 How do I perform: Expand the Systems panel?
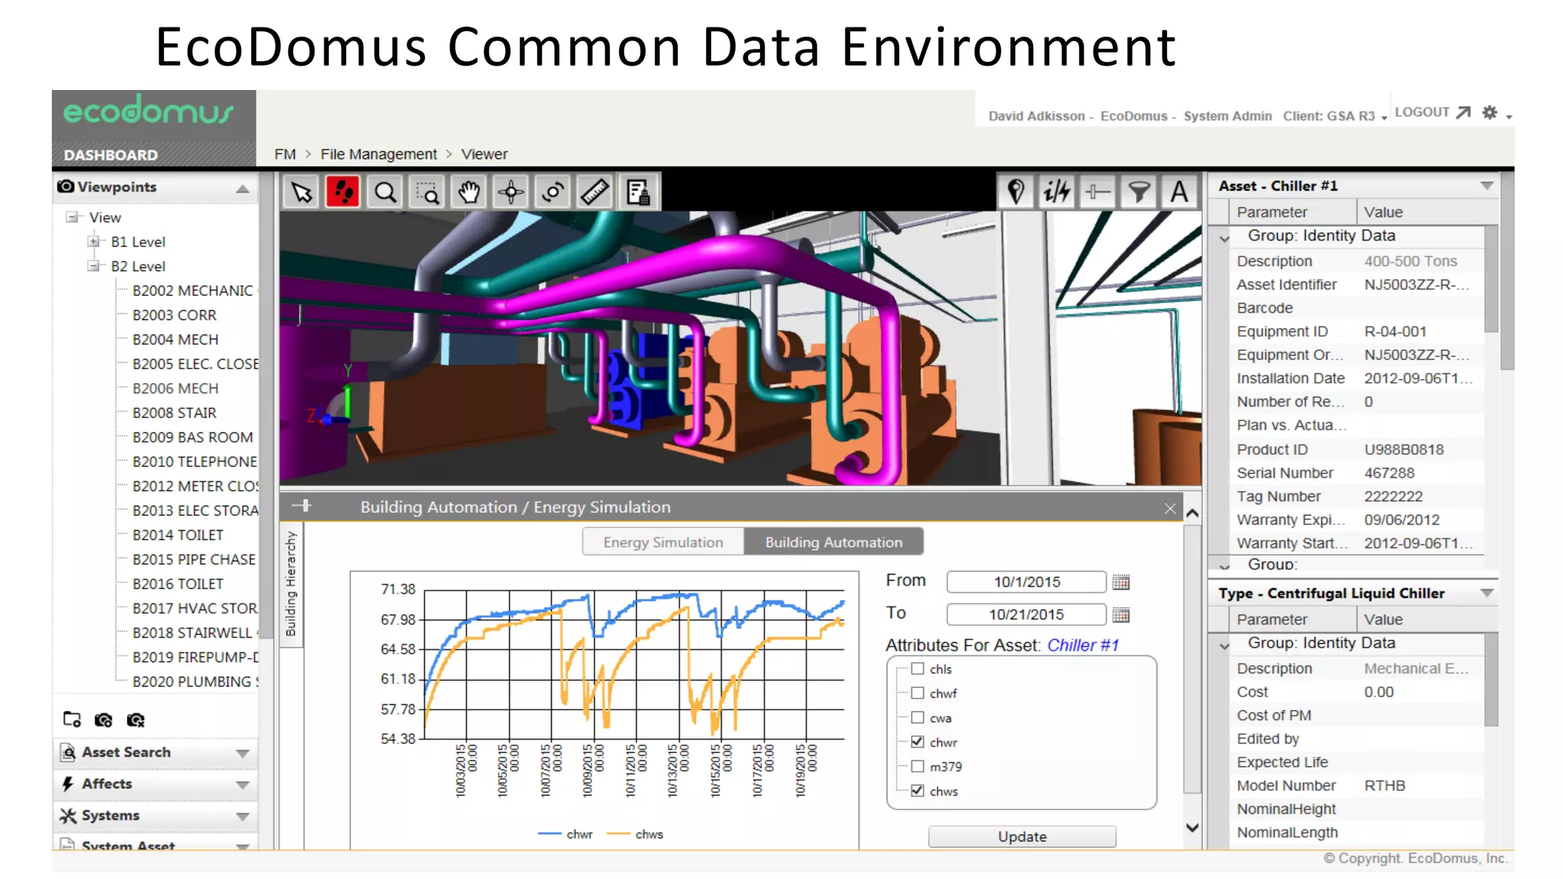click(x=243, y=816)
